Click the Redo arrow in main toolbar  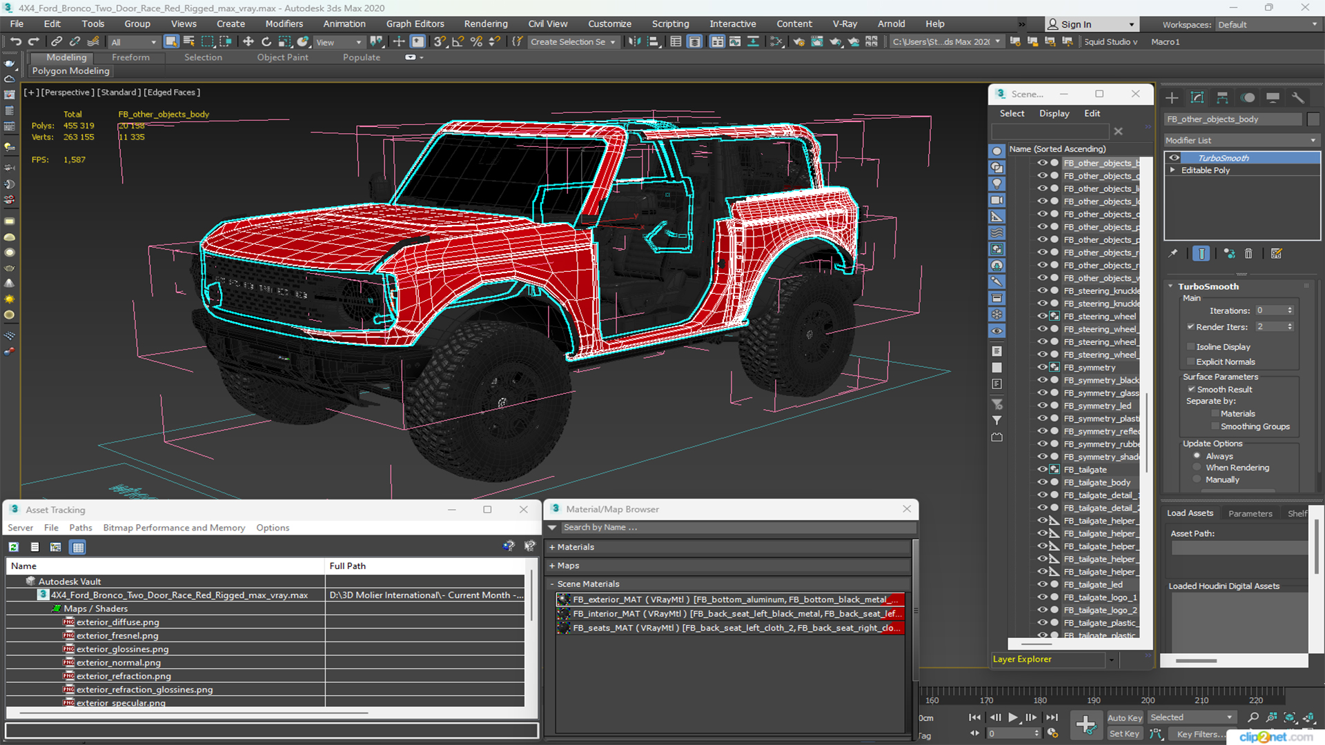[33, 41]
